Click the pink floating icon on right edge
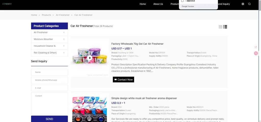The height and width of the screenshot is (122, 261). click(x=256, y=53)
